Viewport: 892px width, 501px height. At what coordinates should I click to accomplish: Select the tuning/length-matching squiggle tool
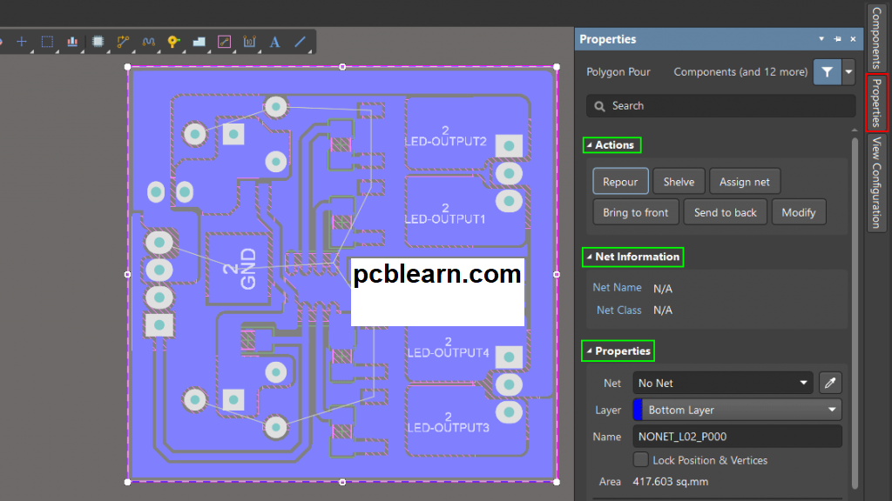point(148,41)
